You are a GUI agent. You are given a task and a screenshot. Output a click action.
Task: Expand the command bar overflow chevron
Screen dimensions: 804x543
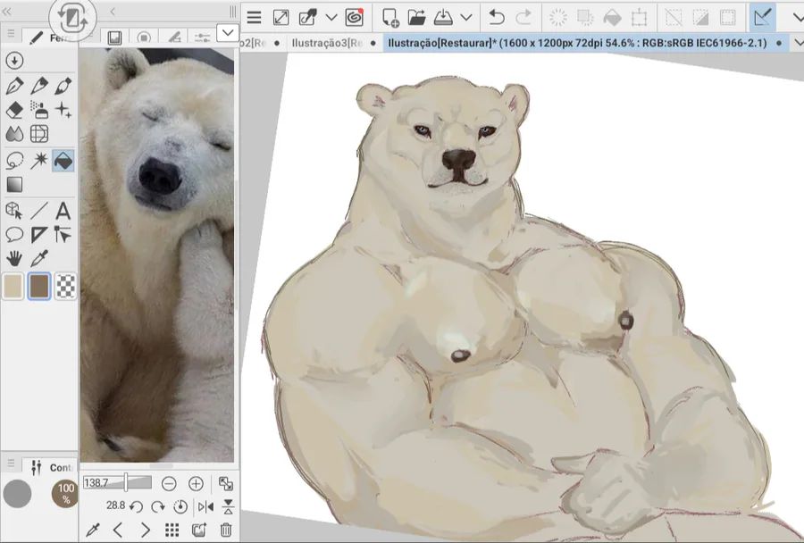pyautogui.click(x=798, y=18)
